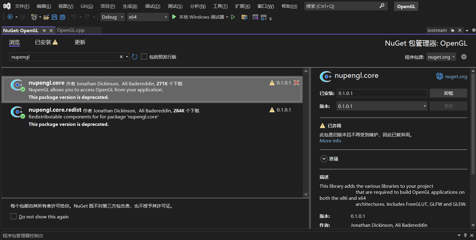Switch to the Updates tab

80,42
